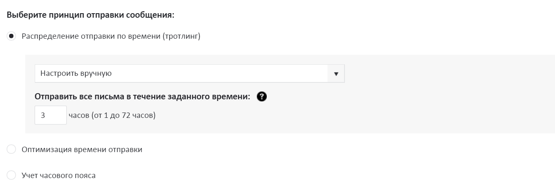Click the "Учет часового пояса" label text

(x=58, y=176)
